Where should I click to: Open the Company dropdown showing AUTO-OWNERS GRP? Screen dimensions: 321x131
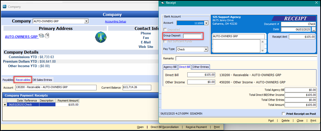coord(86,21)
